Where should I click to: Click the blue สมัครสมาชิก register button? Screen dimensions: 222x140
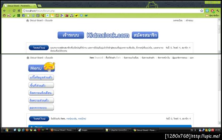click(145, 35)
